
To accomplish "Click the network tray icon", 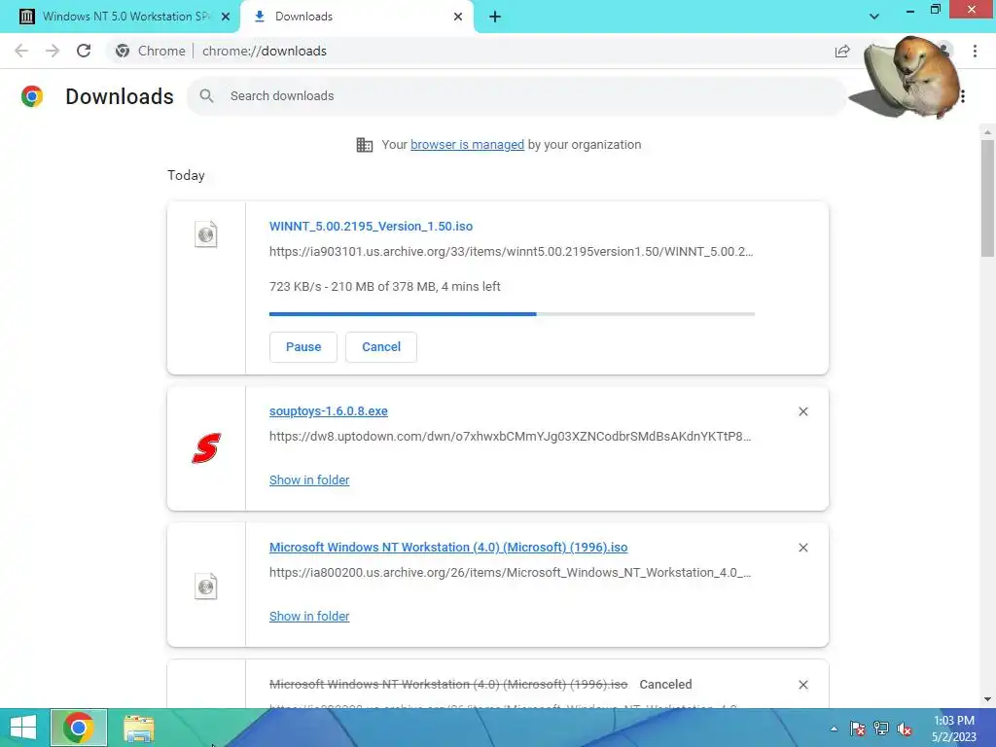I will coord(881,729).
